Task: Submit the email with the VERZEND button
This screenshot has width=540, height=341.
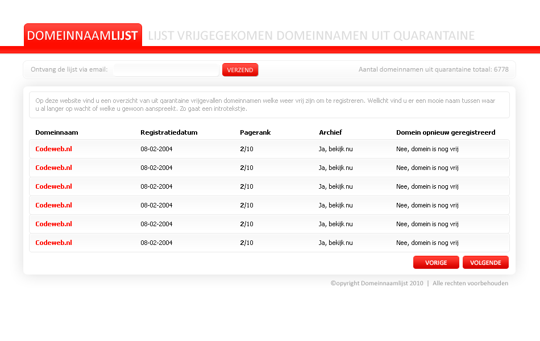Action: 240,70
